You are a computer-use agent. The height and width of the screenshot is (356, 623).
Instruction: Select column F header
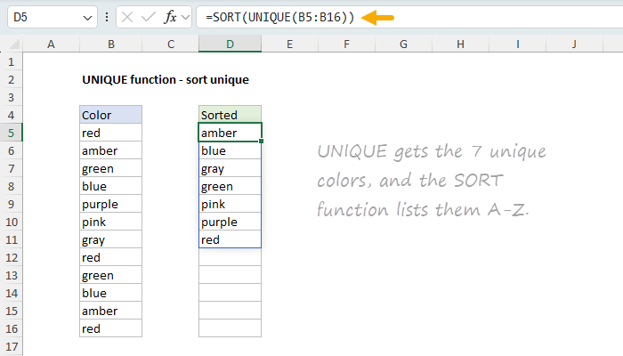(x=346, y=44)
